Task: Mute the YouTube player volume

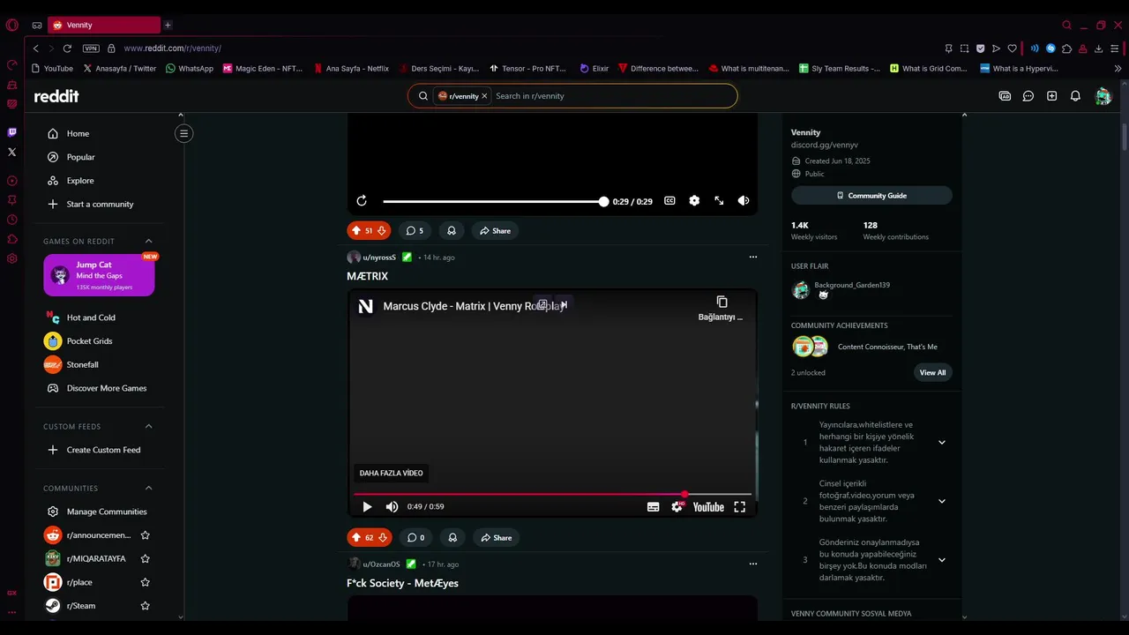Action: point(392,507)
